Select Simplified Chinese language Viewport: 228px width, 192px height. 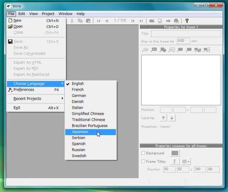coord(91,114)
